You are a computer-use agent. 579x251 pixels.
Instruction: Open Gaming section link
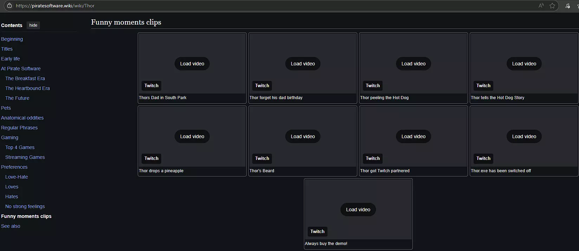[9, 137]
